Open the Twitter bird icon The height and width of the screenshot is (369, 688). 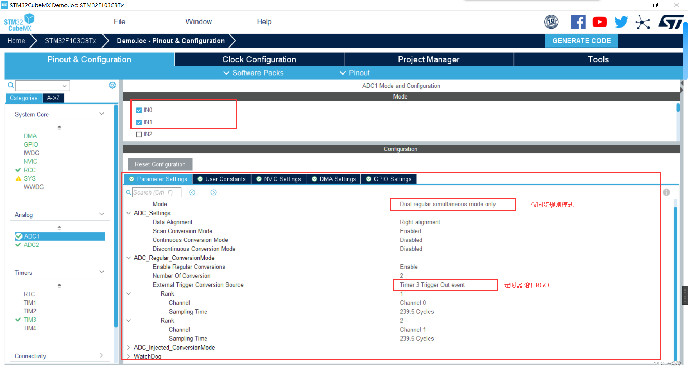coord(621,22)
